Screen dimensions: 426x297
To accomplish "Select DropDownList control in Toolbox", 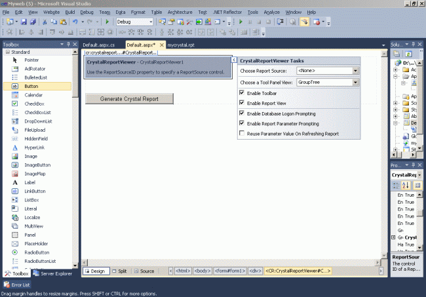I will point(37,121).
